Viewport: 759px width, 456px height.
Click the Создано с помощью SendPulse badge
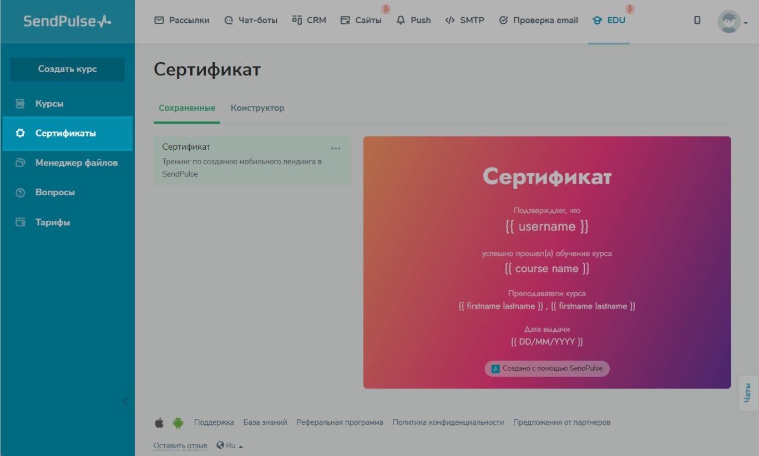pyautogui.click(x=547, y=368)
